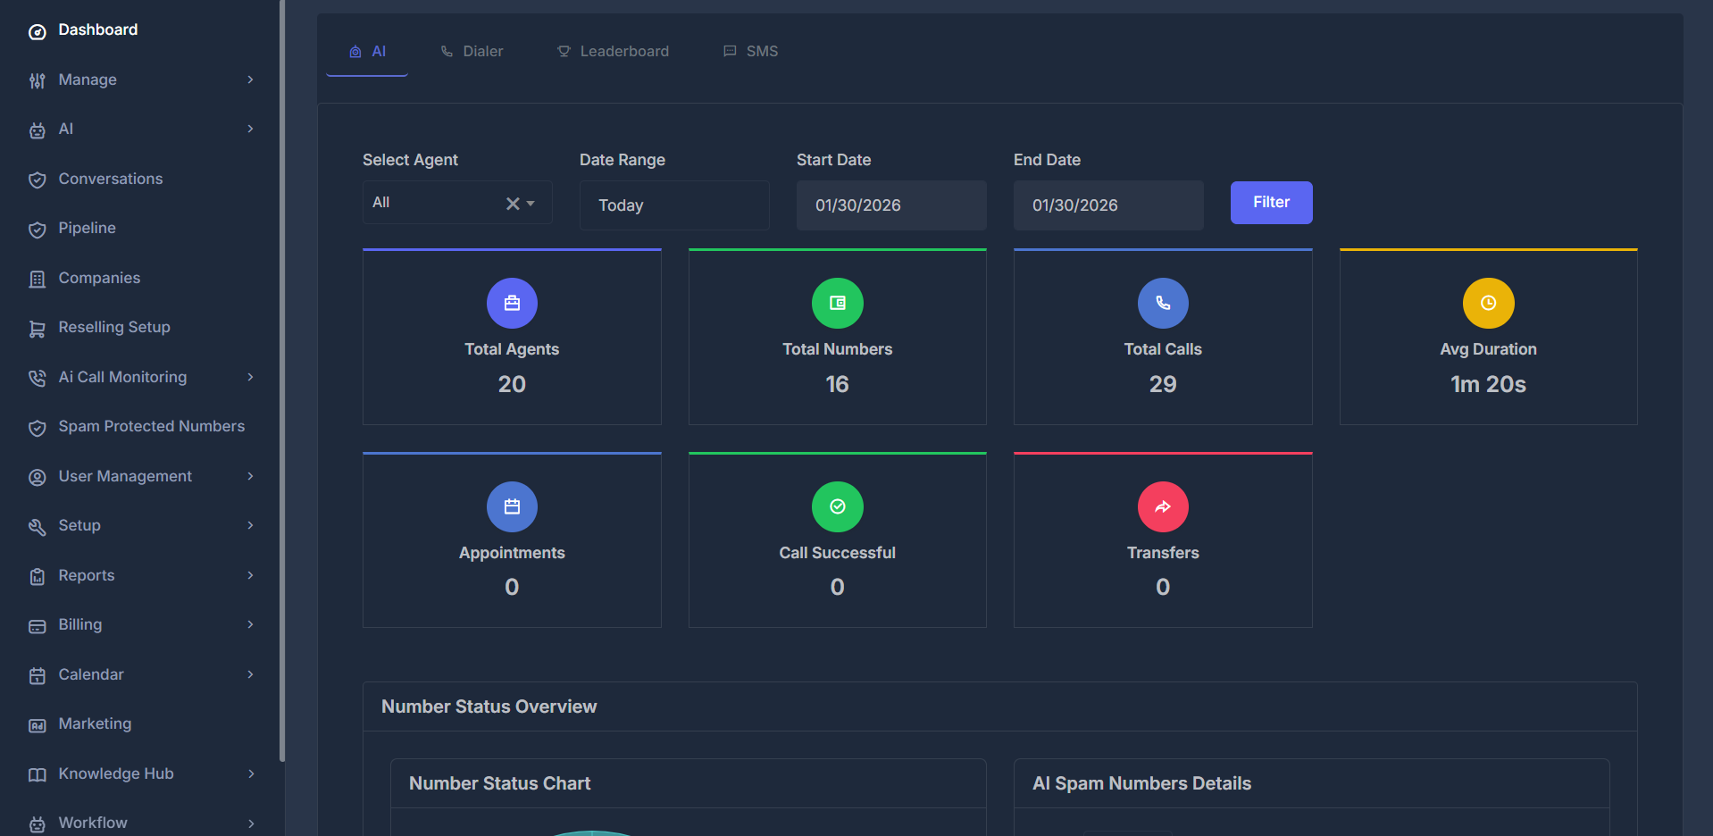Click the Call Successful checkmark icon
1713x836 pixels.
[x=837, y=506]
